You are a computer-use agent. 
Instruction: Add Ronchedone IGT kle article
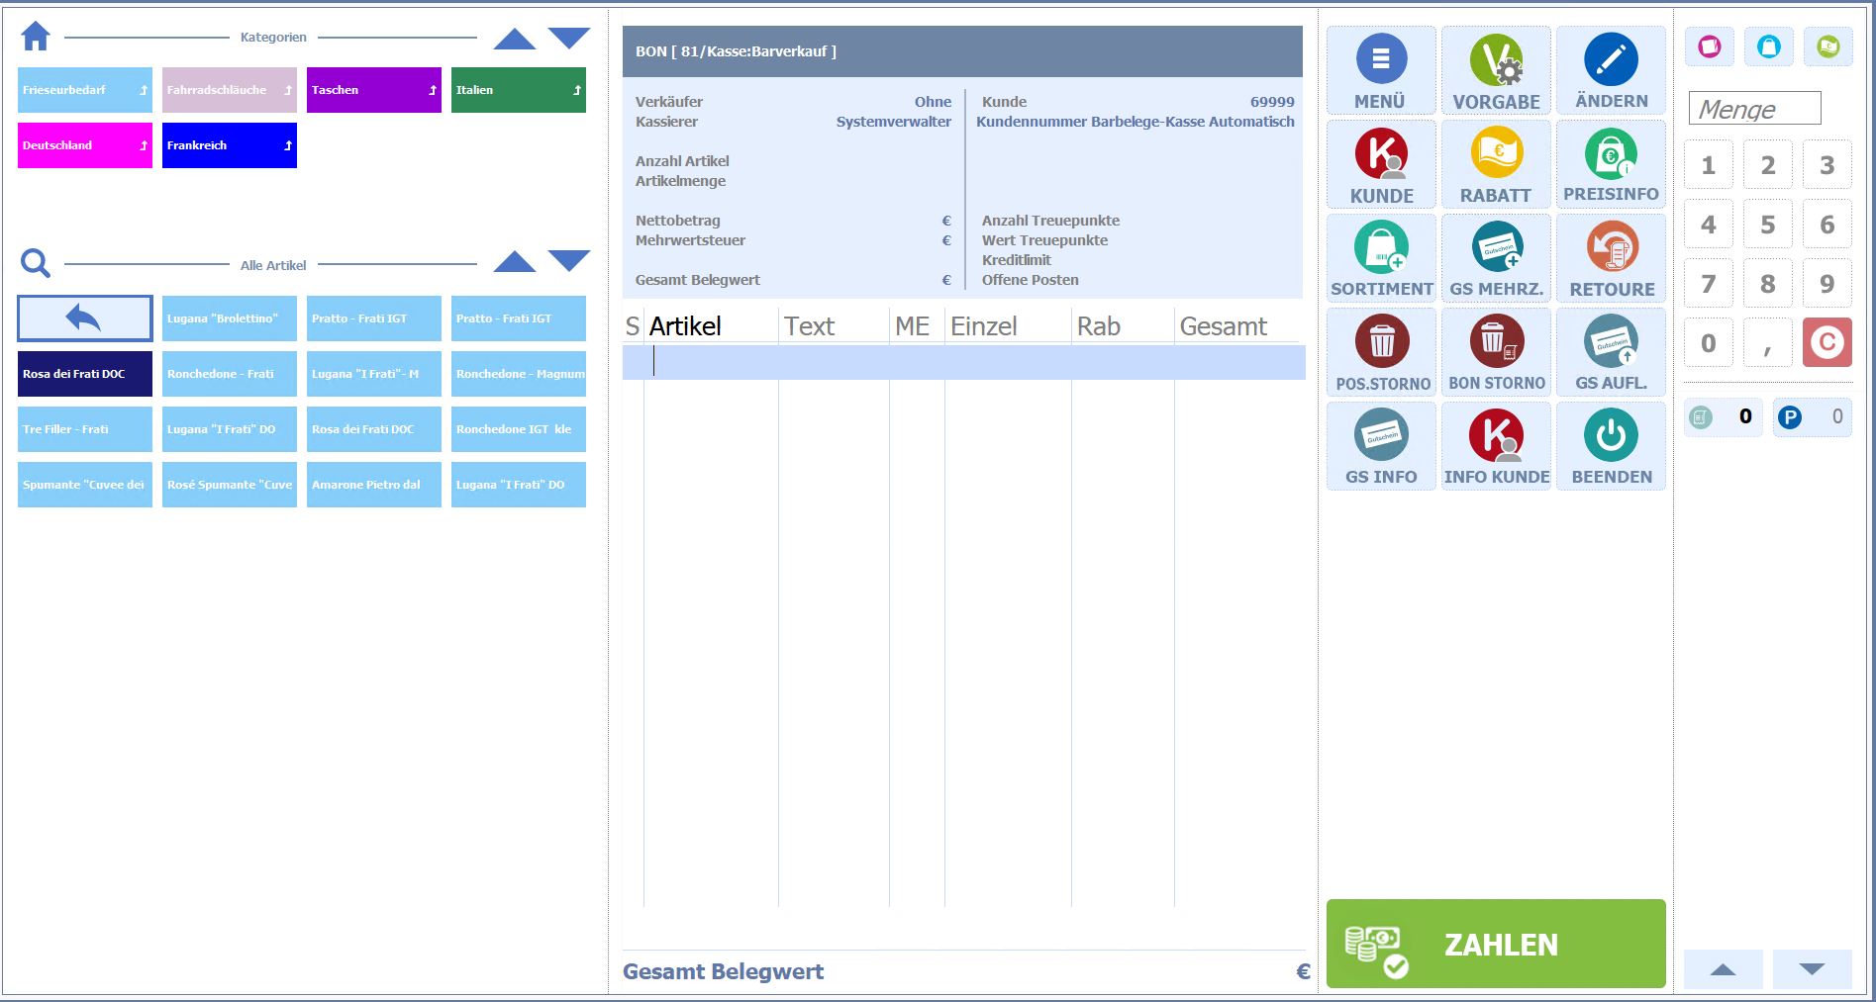pyautogui.click(x=519, y=429)
